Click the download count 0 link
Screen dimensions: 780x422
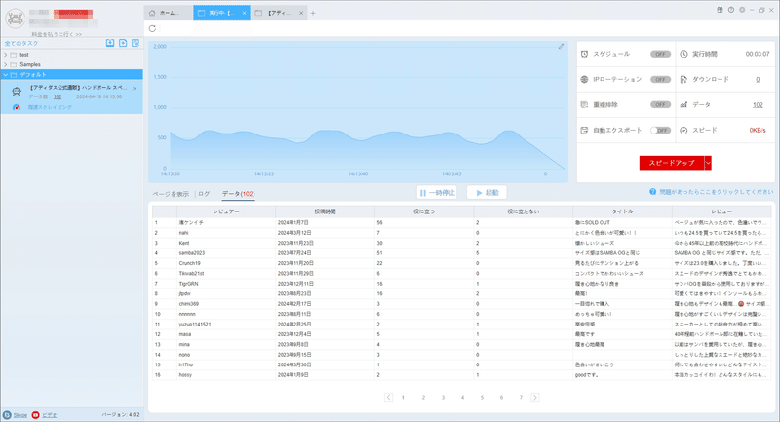coord(758,80)
